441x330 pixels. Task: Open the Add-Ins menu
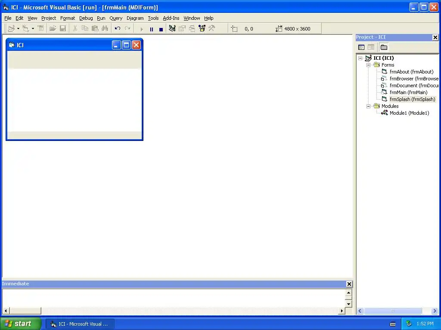pos(171,18)
